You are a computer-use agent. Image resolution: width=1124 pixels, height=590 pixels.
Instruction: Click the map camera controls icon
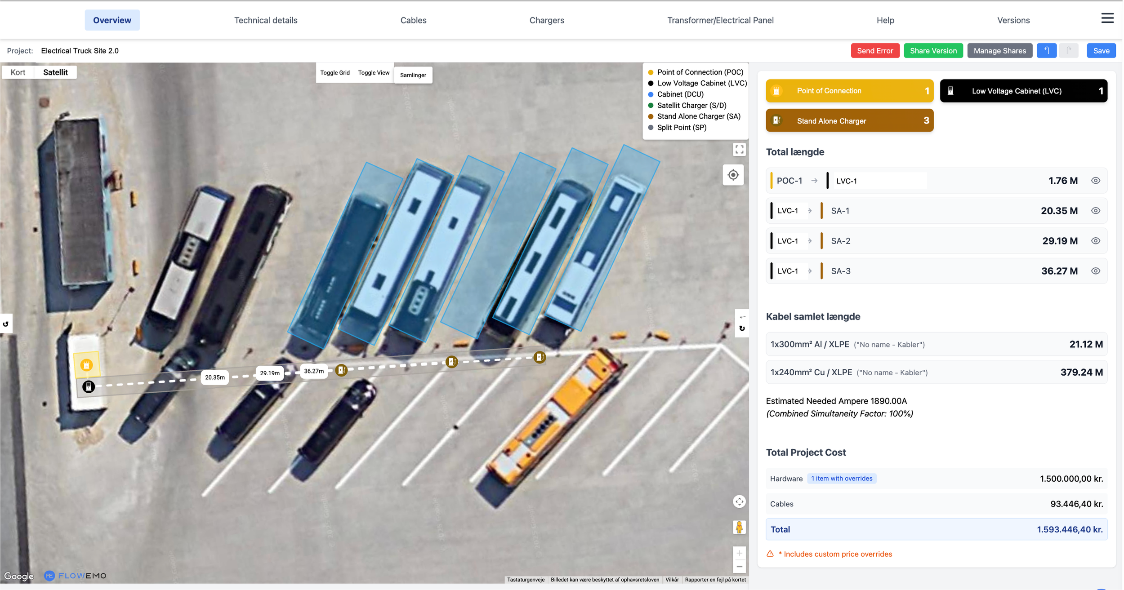739,501
